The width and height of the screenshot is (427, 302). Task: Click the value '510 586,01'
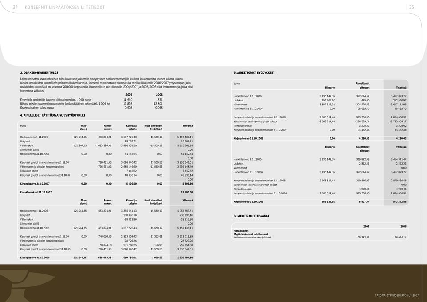point(130,258)
